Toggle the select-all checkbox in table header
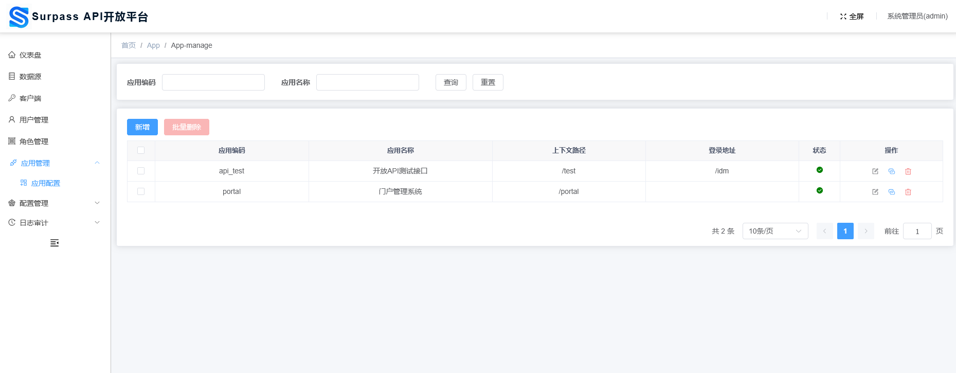956x373 pixels. pyautogui.click(x=141, y=150)
